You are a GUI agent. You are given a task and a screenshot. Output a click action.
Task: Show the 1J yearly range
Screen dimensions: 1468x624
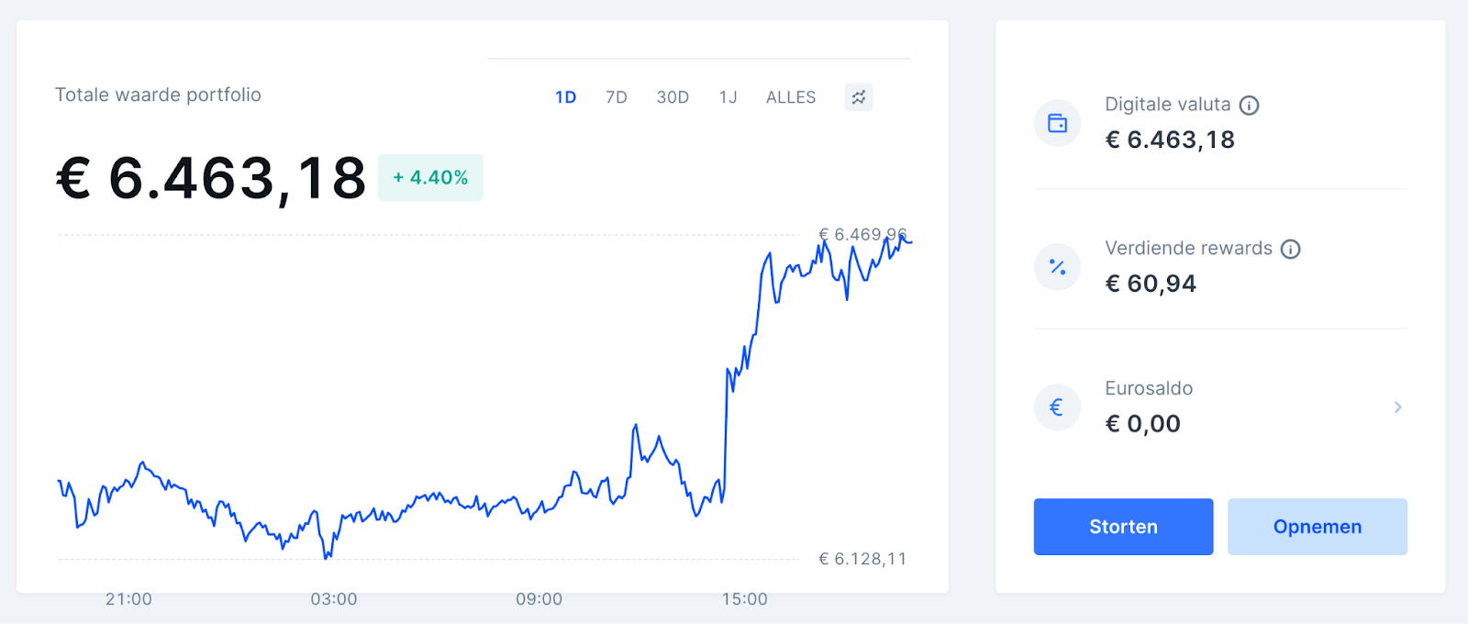pyautogui.click(x=728, y=97)
